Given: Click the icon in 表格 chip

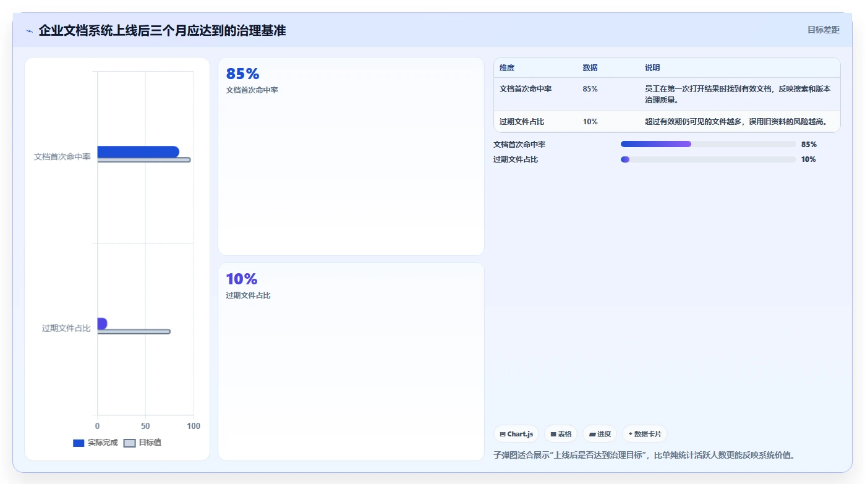Looking at the screenshot, I should pos(553,435).
